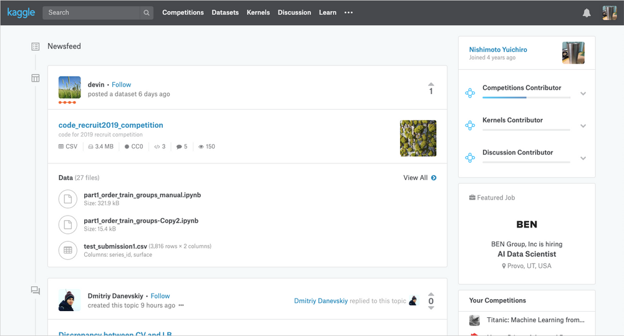Click the BEN company logo

(527, 224)
